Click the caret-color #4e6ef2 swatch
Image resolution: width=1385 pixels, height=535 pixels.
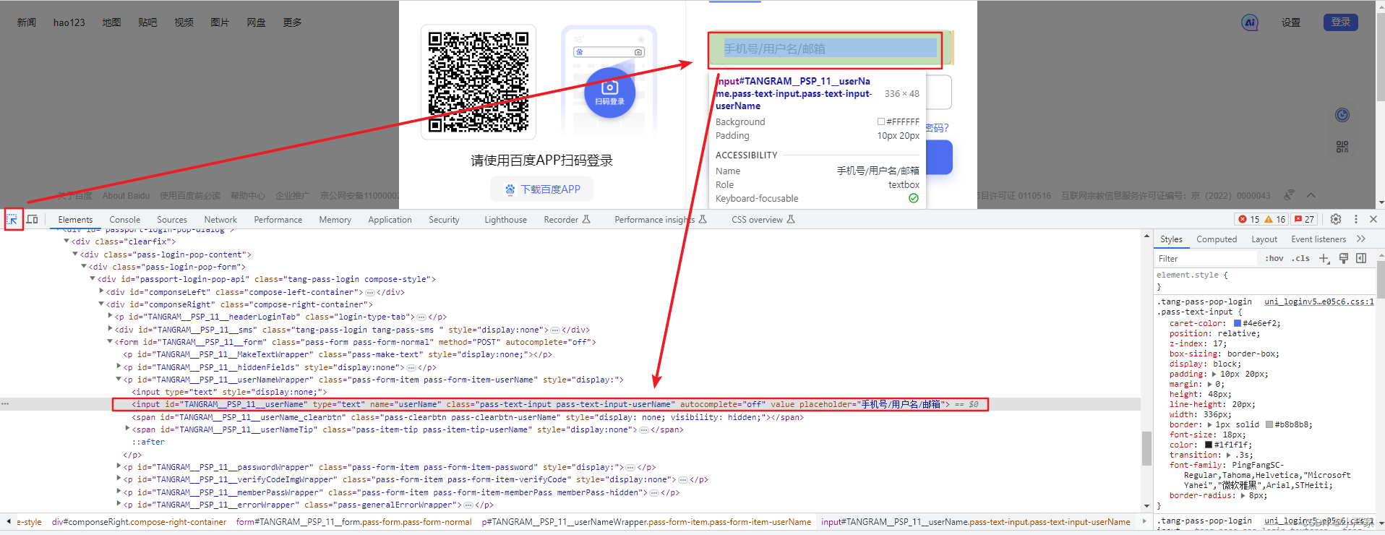[1238, 323]
